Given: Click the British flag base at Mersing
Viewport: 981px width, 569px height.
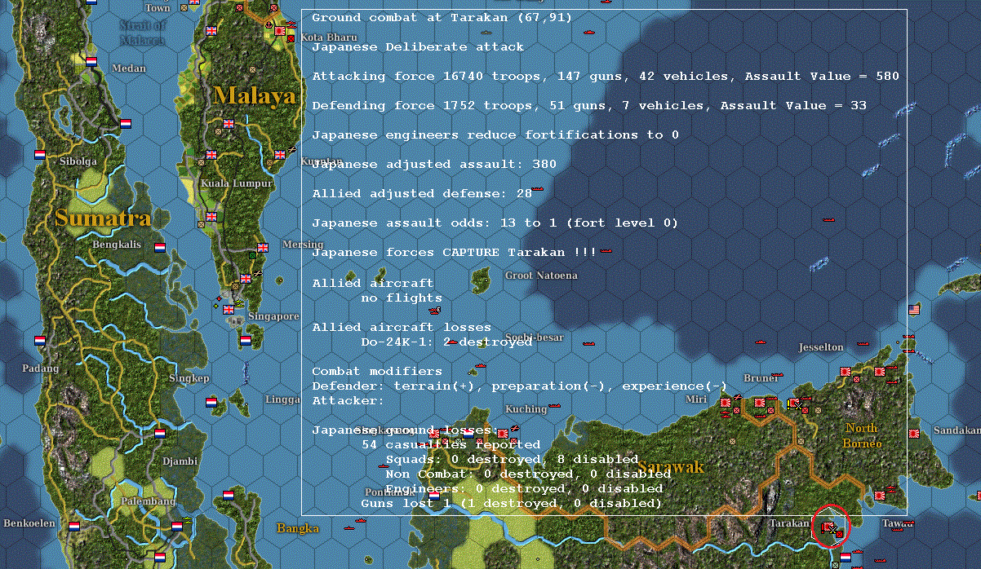Looking at the screenshot, I should pyautogui.click(x=263, y=247).
